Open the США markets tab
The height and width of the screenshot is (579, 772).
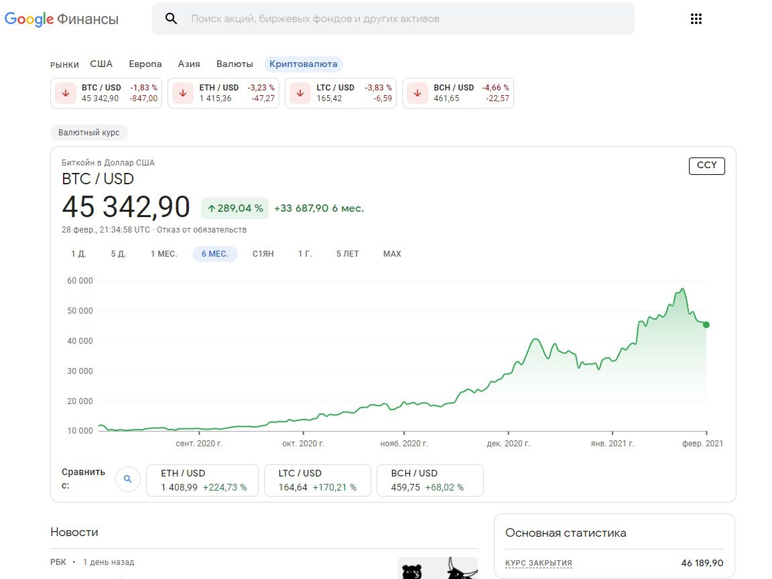[x=101, y=64]
